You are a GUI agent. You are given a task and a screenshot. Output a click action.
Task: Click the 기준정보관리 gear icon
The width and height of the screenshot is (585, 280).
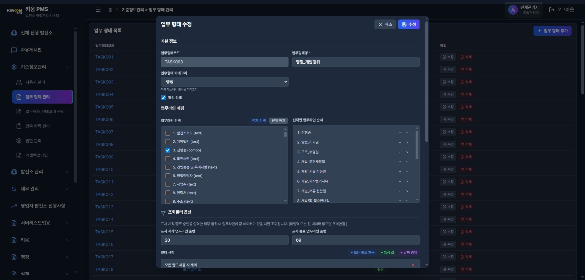tap(14, 67)
